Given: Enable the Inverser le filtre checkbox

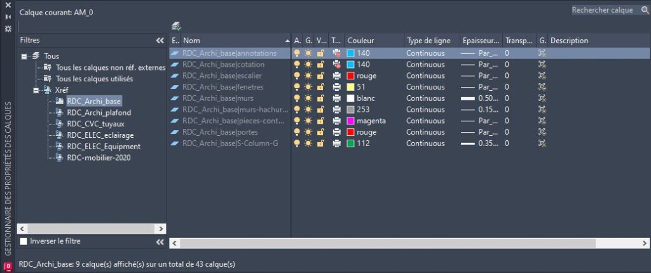Looking at the screenshot, I should 24,241.
